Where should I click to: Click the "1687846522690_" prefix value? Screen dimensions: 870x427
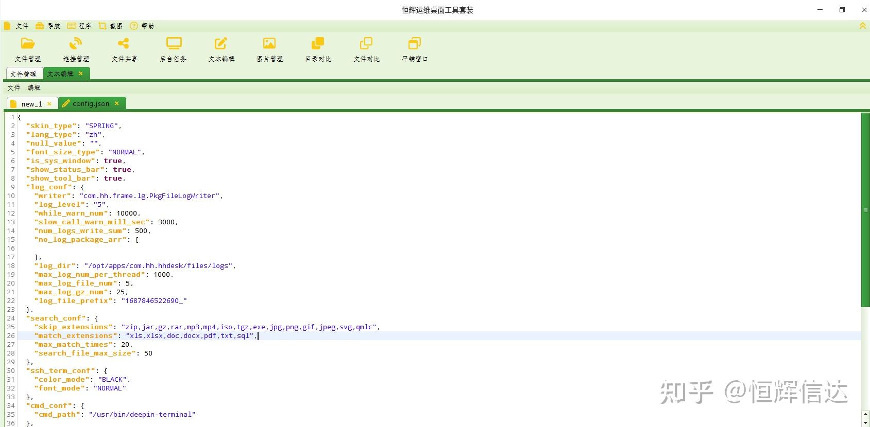(155, 300)
